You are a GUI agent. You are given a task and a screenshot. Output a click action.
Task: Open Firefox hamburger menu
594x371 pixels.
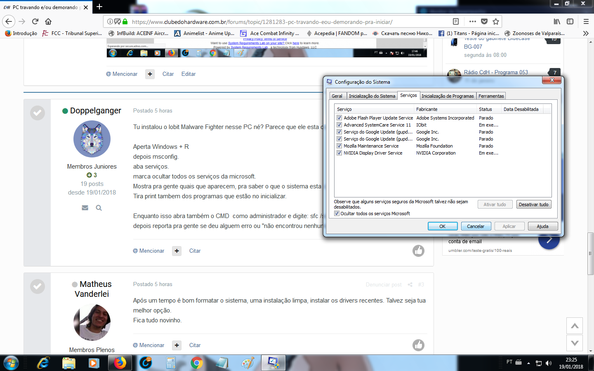click(x=586, y=21)
